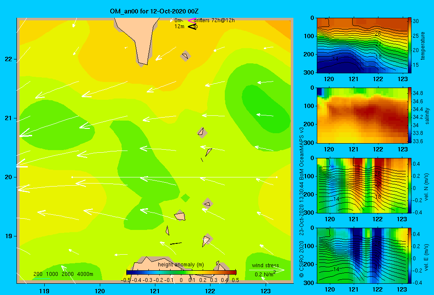Click the '12m' drifter depth label
The width and height of the screenshot is (434, 295).
(x=179, y=26)
